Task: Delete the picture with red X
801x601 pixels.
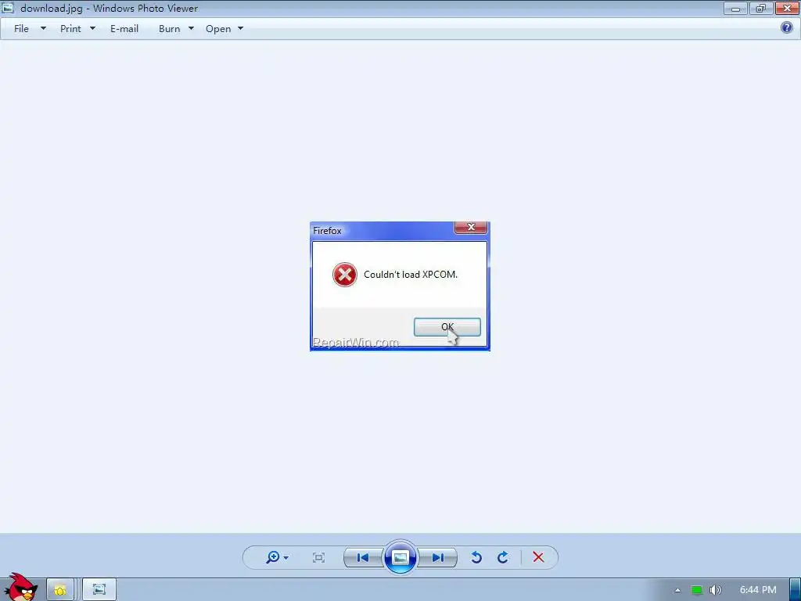Action: tap(538, 557)
